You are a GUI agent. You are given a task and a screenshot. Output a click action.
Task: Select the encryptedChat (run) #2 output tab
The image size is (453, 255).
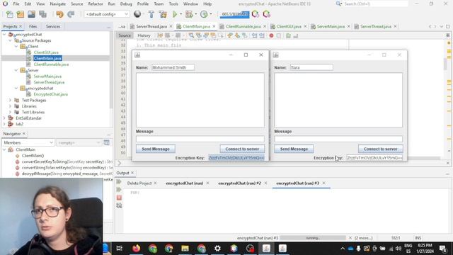click(x=239, y=183)
